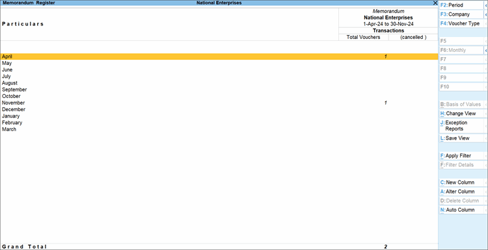Screen dimensions: 488x250
Task: Open the F2 Period button
Action: [461, 5]
